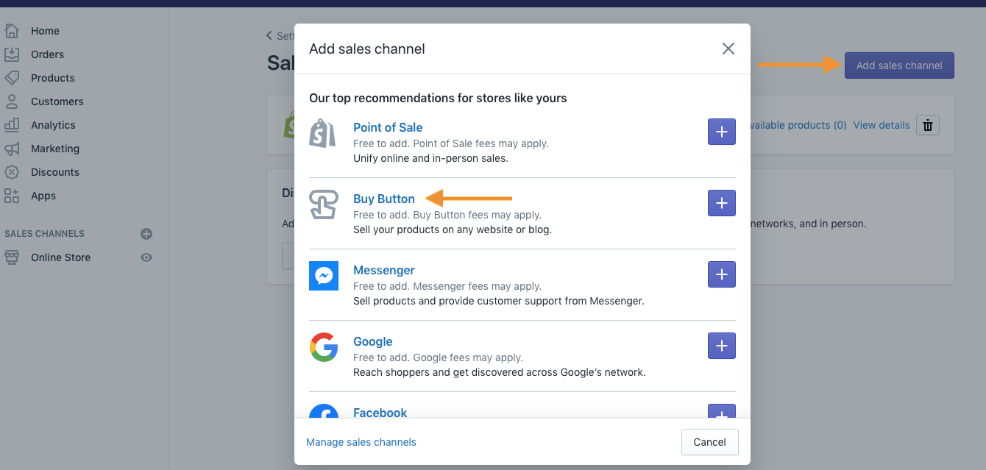986x470 pixels.
Task: Open the View details link
Action: (x=882, y=125)
